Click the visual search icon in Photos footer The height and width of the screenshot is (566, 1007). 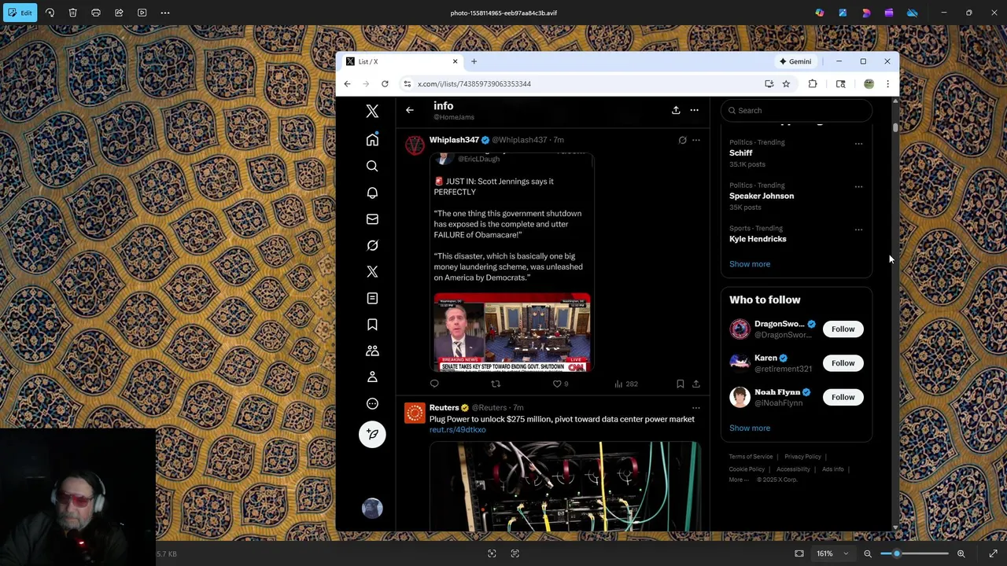point(492,553)
